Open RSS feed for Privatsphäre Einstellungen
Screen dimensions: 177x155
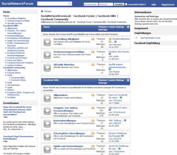click(93, 133)
